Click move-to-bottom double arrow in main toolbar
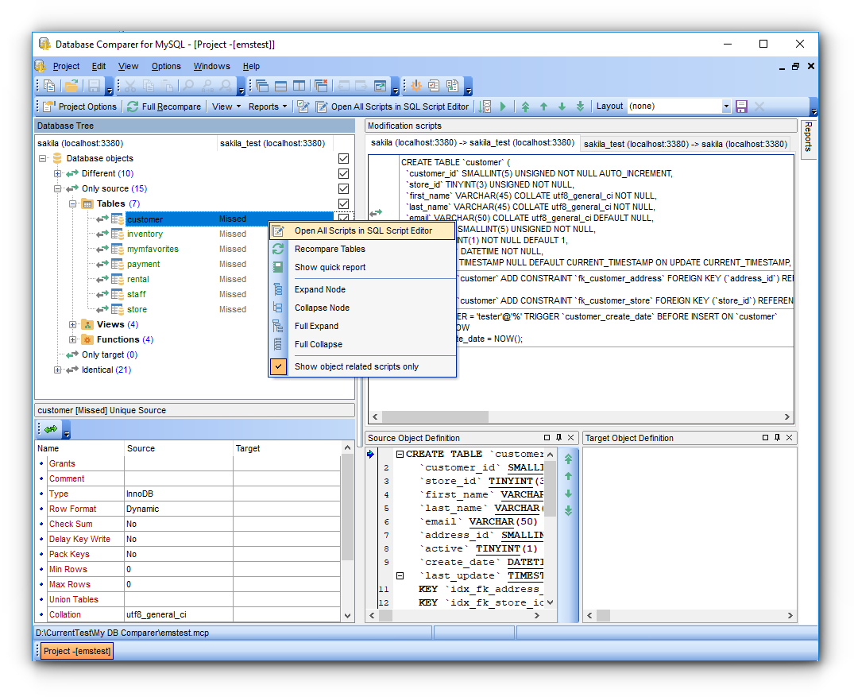Image resolution: width=854 pixels, height=697 pixels. [580, 106]
